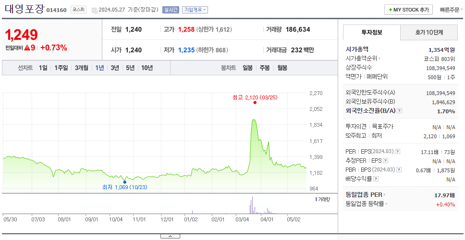Click the 거래량 value 186,634
This screenshot has width=465, height=240.
click(x=298, y=30)
